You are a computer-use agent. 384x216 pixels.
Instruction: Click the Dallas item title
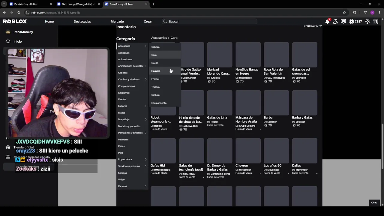click(296, 166)
